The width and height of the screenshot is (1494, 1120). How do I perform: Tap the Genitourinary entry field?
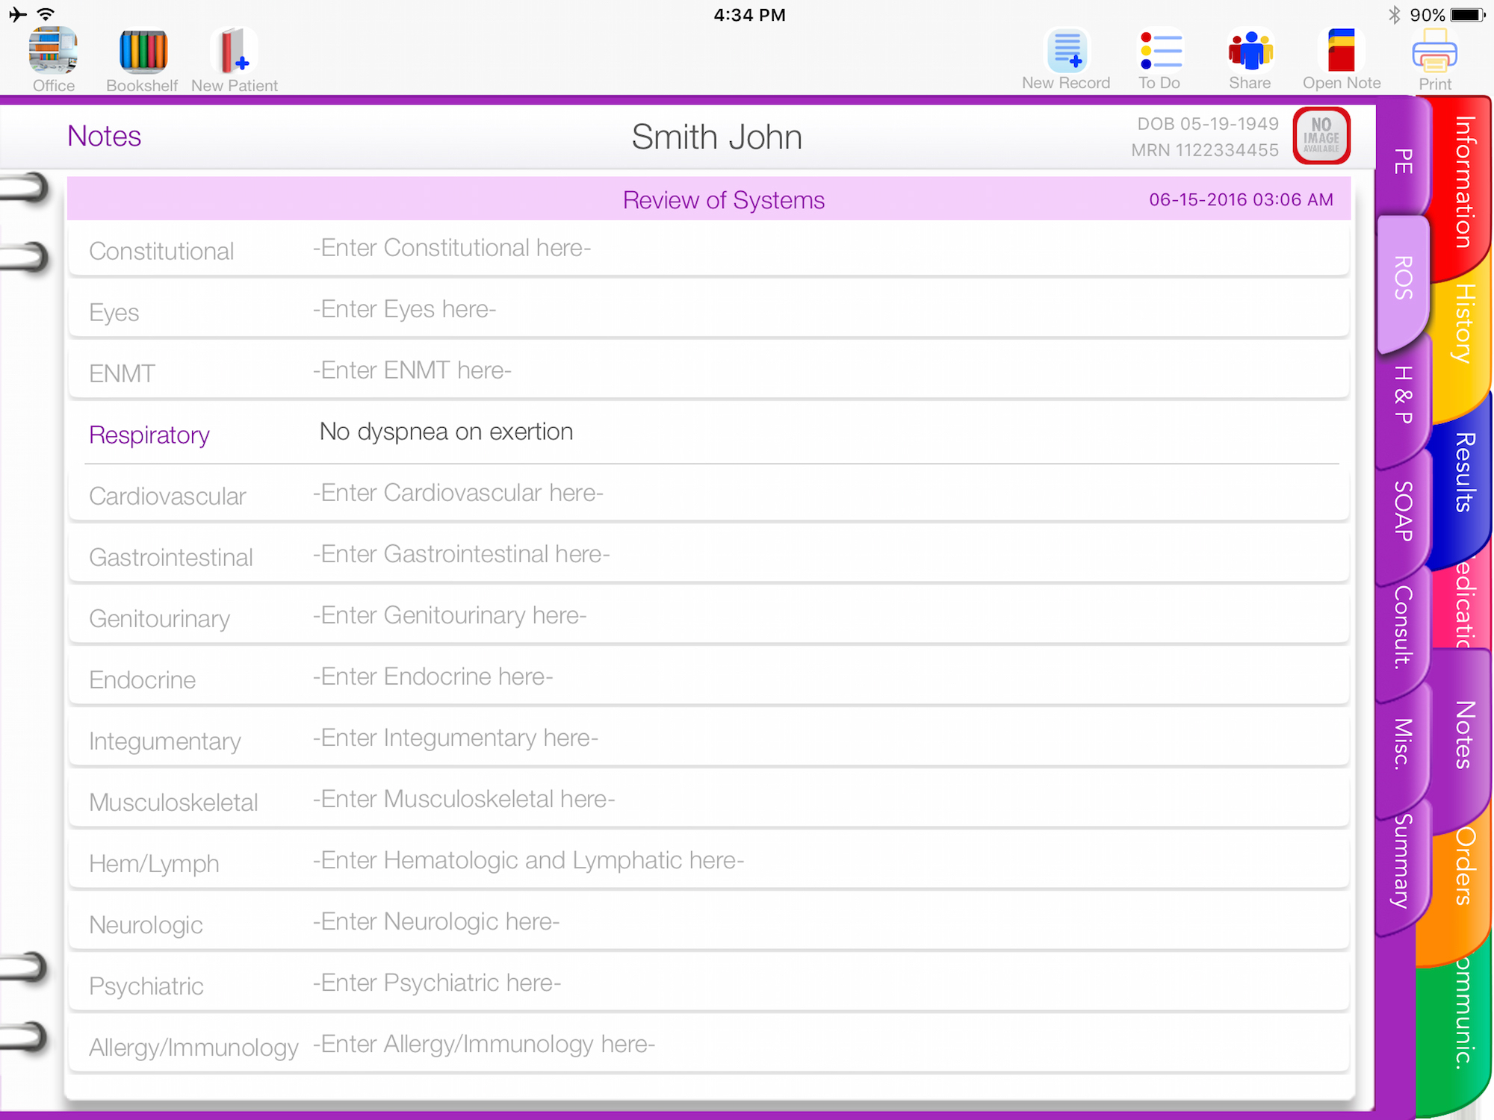click(829, 615)
